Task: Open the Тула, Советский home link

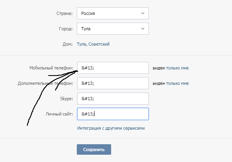Action: 93,44
